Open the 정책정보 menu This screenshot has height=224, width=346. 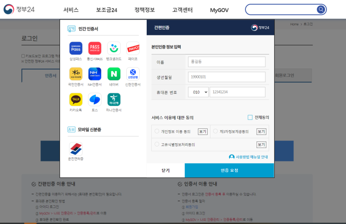tap(144, 10)
